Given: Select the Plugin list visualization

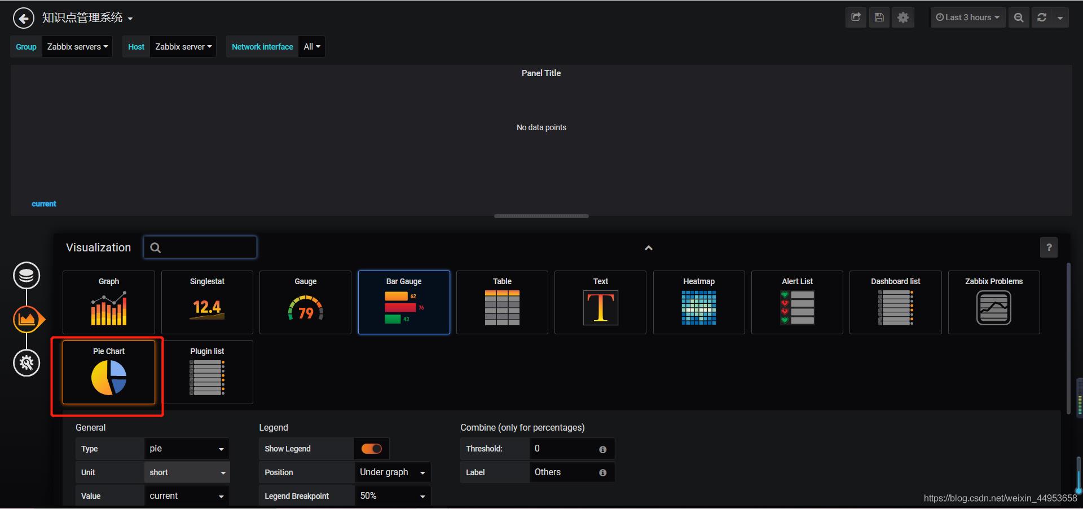Looking at the screenshot, I should pos(207,372).
